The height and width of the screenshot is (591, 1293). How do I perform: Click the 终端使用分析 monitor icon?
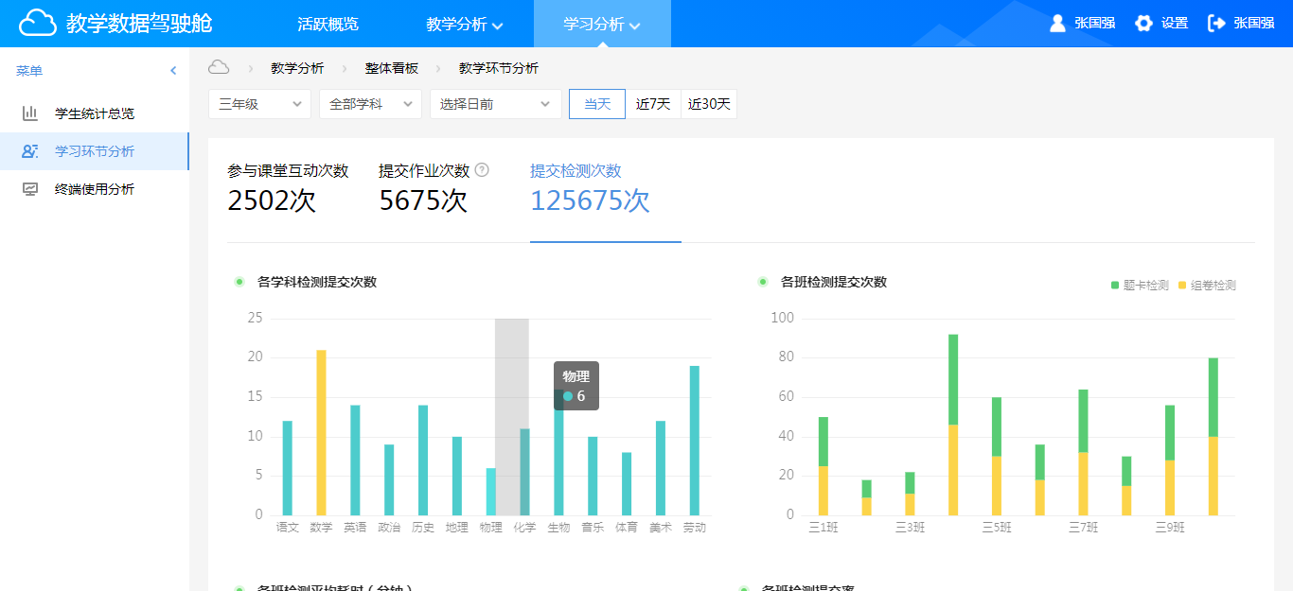point(30,189)
